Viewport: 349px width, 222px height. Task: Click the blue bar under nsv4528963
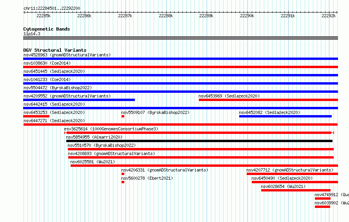(x=180, y=59)
